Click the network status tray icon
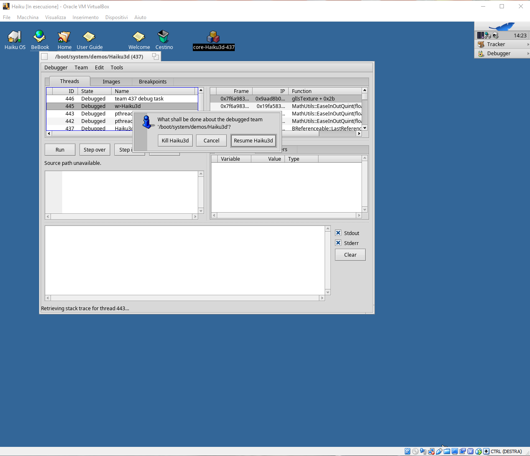530x456 pixels. pos(488,36)
